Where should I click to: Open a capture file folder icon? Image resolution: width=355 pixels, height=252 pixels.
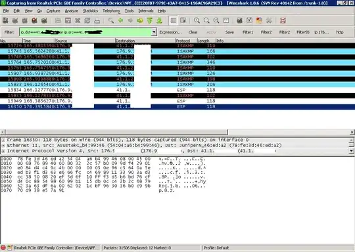pyautogui.click(x=59, y=20)
